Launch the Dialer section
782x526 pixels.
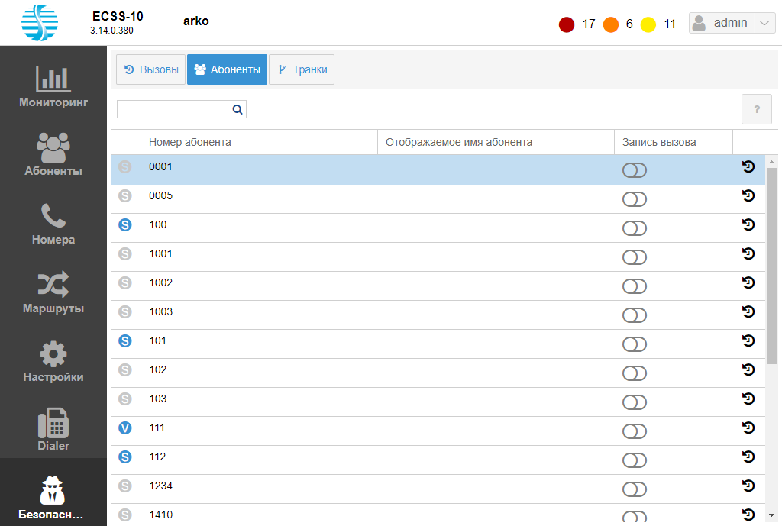click(x=53, y=430)
